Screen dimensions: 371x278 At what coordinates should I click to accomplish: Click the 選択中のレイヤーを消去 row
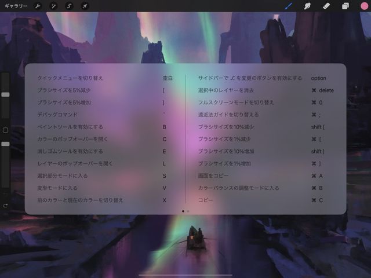coord(266,90)
